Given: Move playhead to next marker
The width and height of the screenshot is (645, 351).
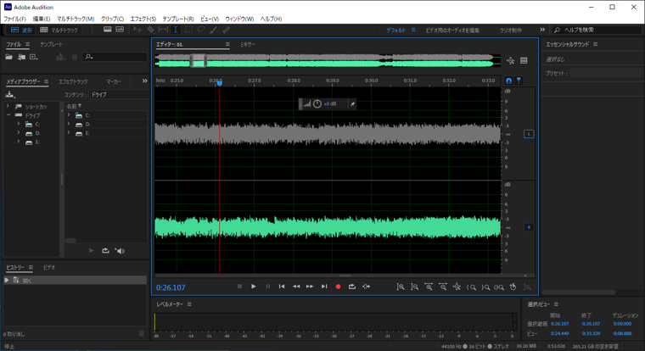Looking at the screenshot, I should coord(324,287).
